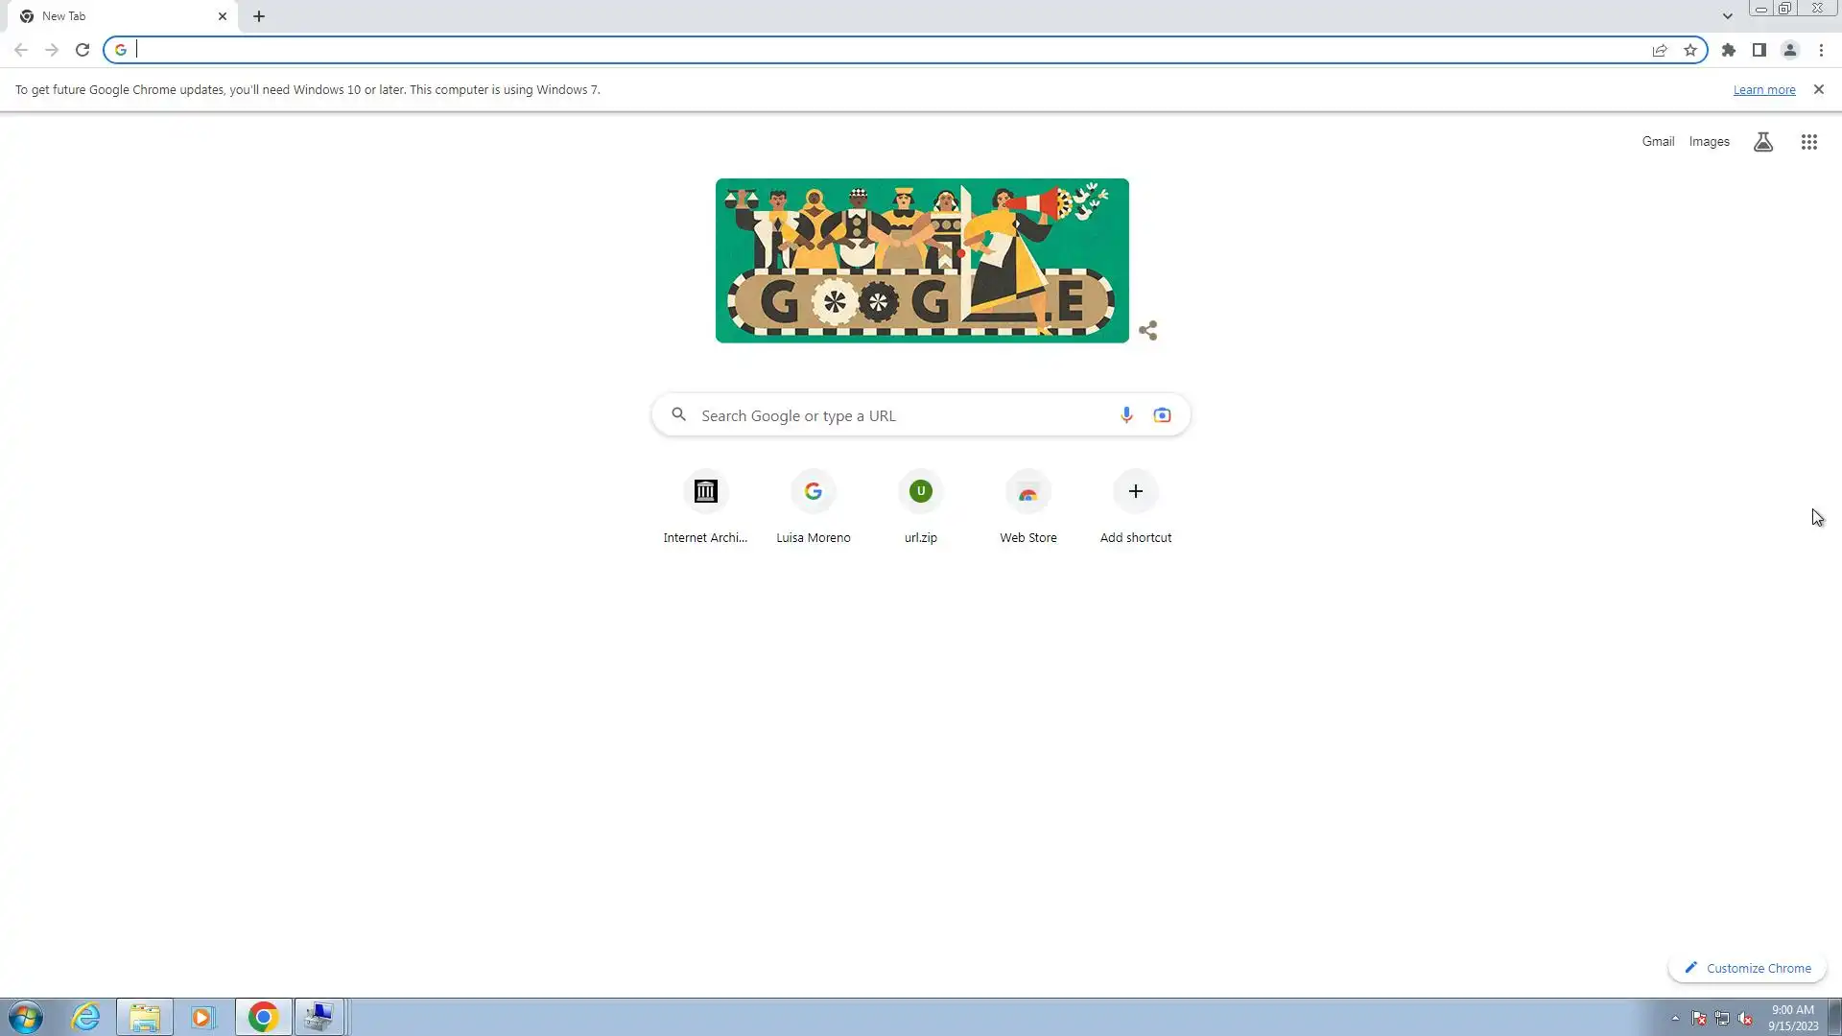
Task: Bookmark this tab with star icon
Action: [1690, 50]
